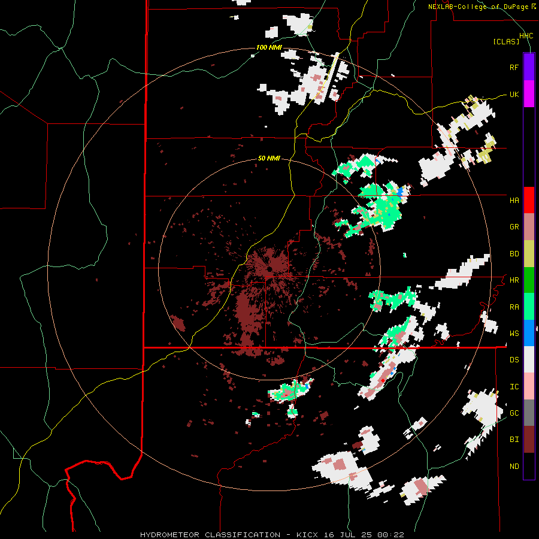This screenshot has width=539, height=539.
Task: Click the UK magenta legend swatch
Action: [529, 93]
